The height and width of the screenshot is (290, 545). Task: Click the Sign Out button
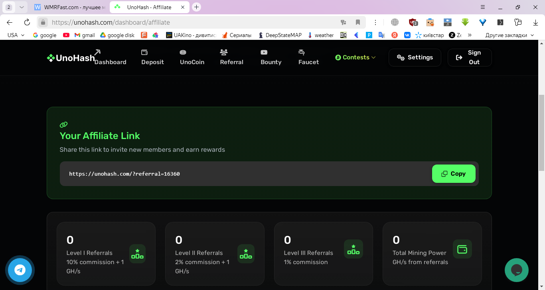470,57
